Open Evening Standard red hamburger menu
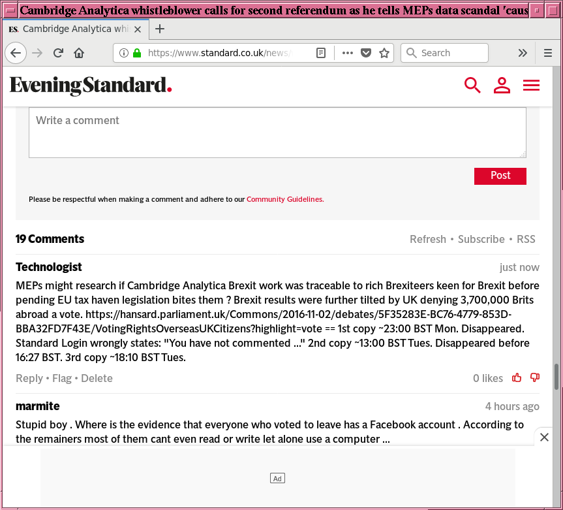 coord(531,86)
